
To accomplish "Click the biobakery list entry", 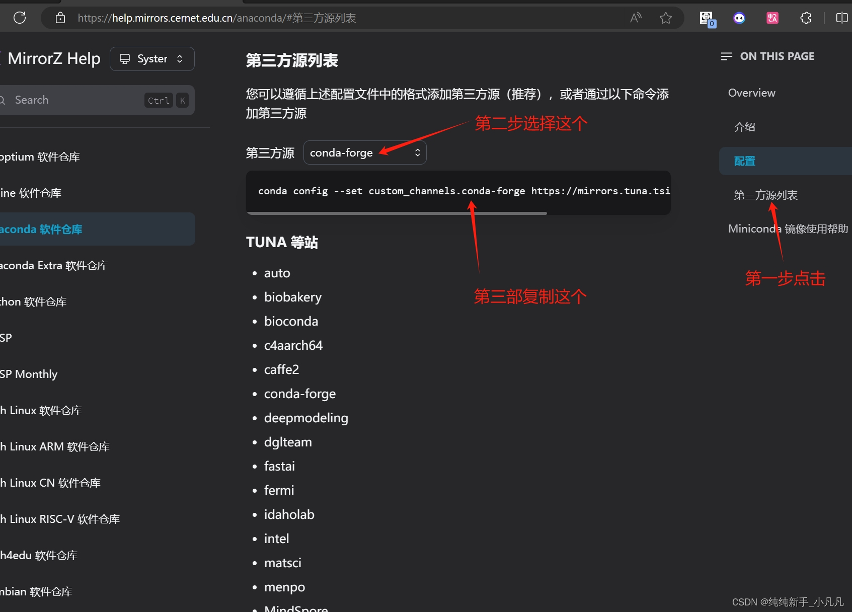I will tap(293, 297).
